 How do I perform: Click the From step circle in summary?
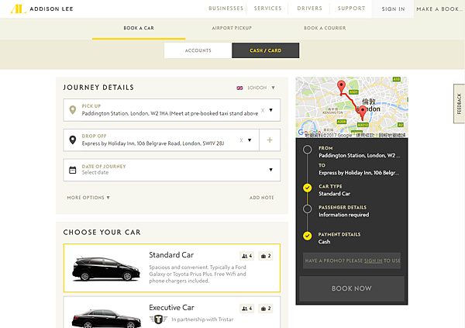307,150
